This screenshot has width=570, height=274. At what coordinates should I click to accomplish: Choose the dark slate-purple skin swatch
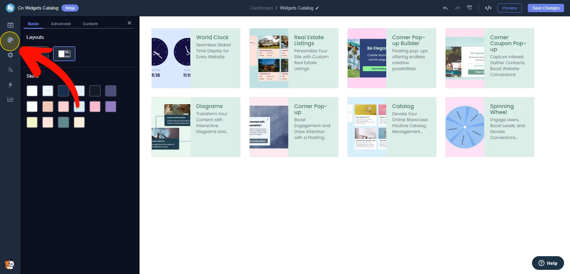[111, 91]
